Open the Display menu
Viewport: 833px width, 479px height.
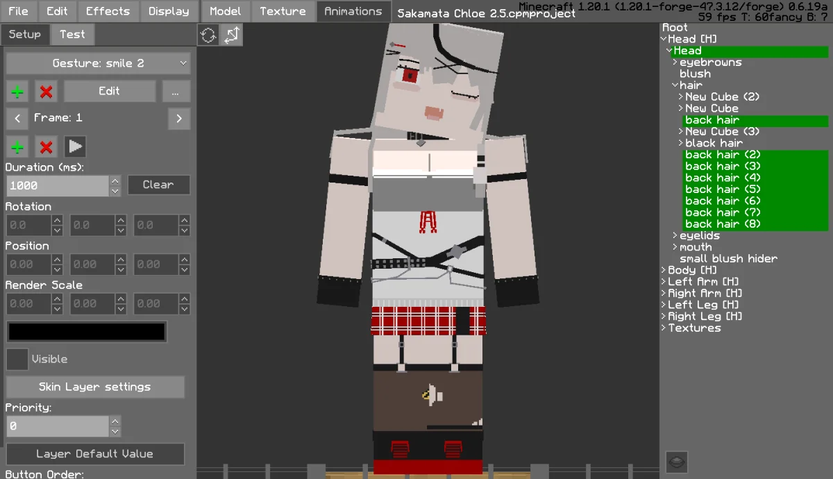click(169, 11)
